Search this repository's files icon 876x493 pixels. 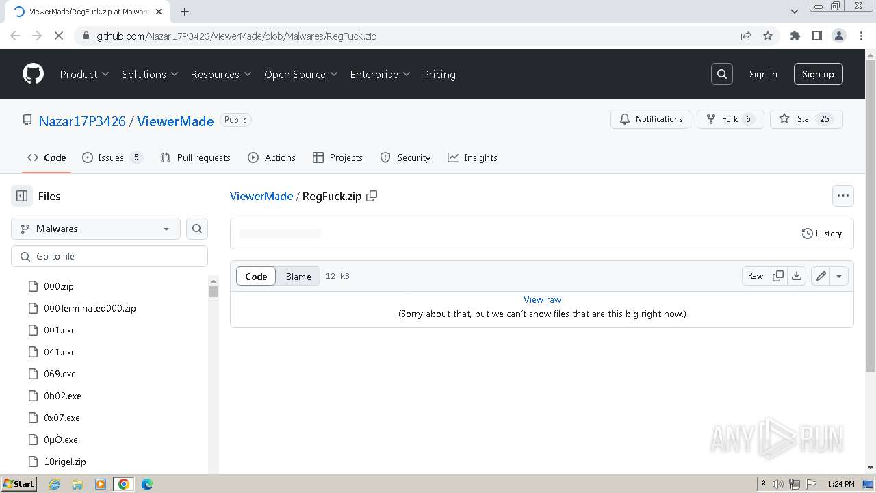click(197, 229)
